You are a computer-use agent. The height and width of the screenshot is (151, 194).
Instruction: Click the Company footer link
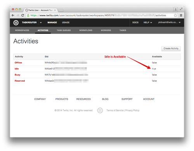(x=40, y=99)
